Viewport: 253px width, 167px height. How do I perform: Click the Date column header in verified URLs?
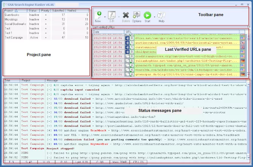pos(108,32)
